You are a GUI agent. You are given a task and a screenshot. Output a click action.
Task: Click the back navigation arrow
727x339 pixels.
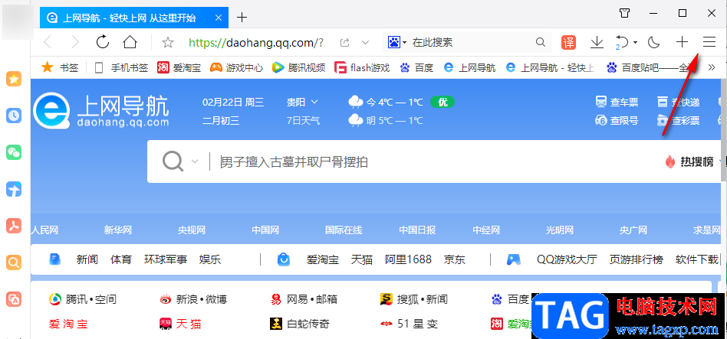[48, 43]
